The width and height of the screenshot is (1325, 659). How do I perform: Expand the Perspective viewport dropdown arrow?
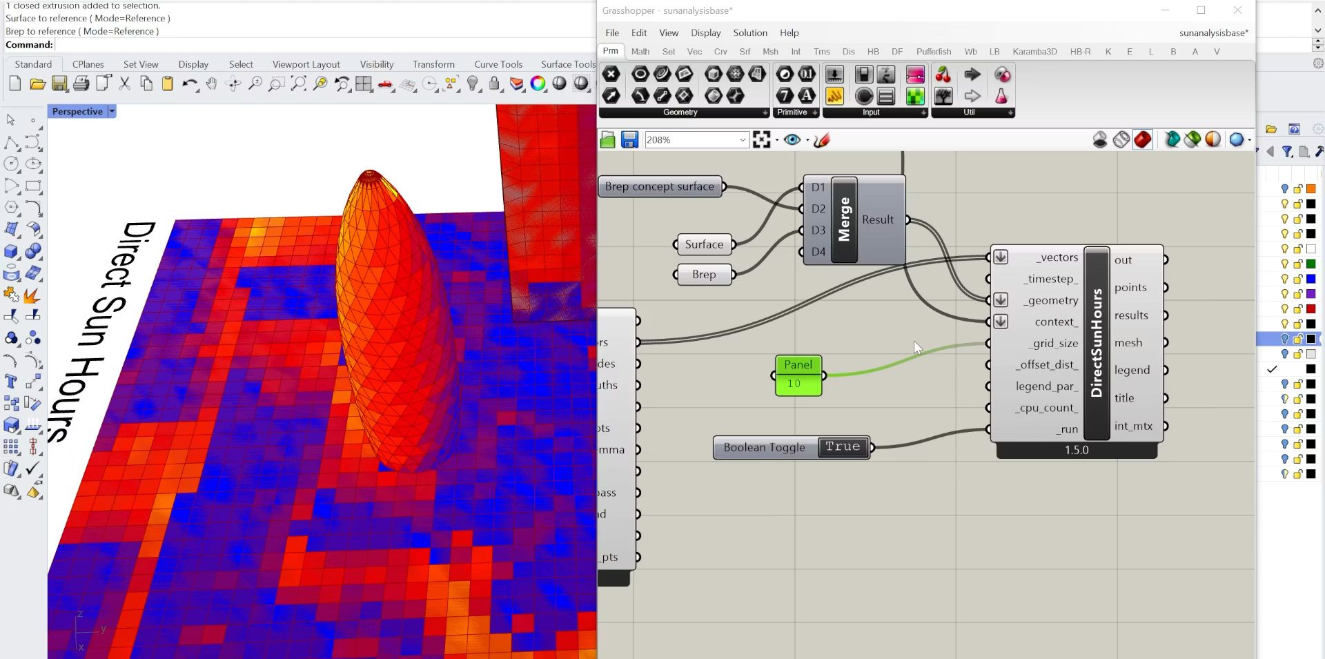click(x=112, y=111)
